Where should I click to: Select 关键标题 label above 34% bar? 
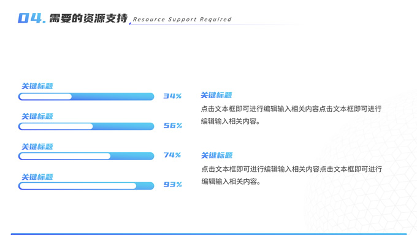pos(37,86)
